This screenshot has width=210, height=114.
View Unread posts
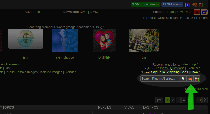point(169,12)
